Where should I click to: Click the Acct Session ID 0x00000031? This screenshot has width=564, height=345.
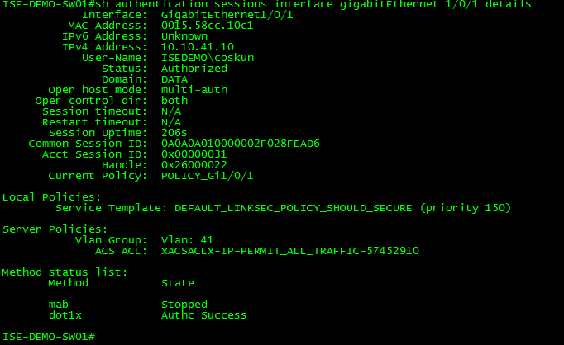[194, 154]
